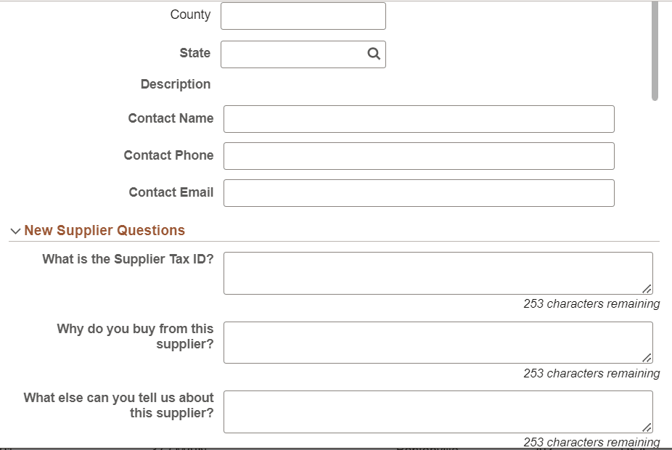Image resolution: width=672 pixels, height=450 pixels.
Task: Click the Contact Phone field
Action: click(418, 155)
